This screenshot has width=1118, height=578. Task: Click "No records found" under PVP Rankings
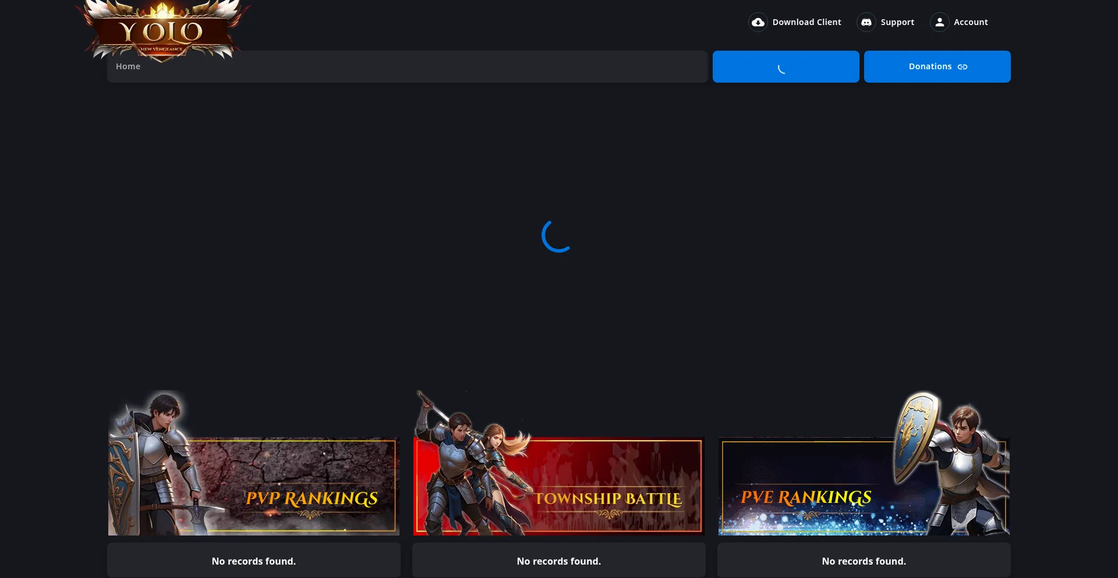click(254, 561)
